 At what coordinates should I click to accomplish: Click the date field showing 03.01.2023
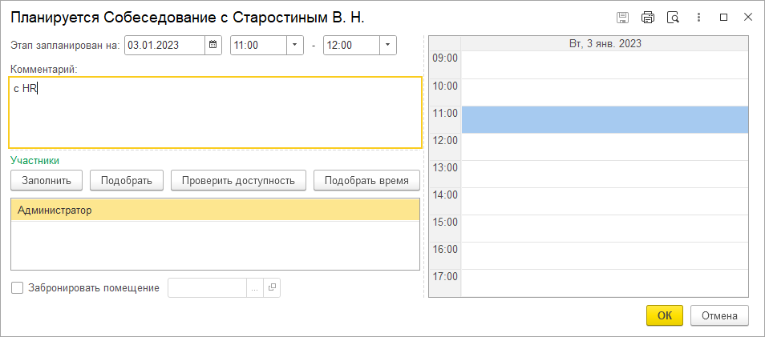(x=164, y=46)
